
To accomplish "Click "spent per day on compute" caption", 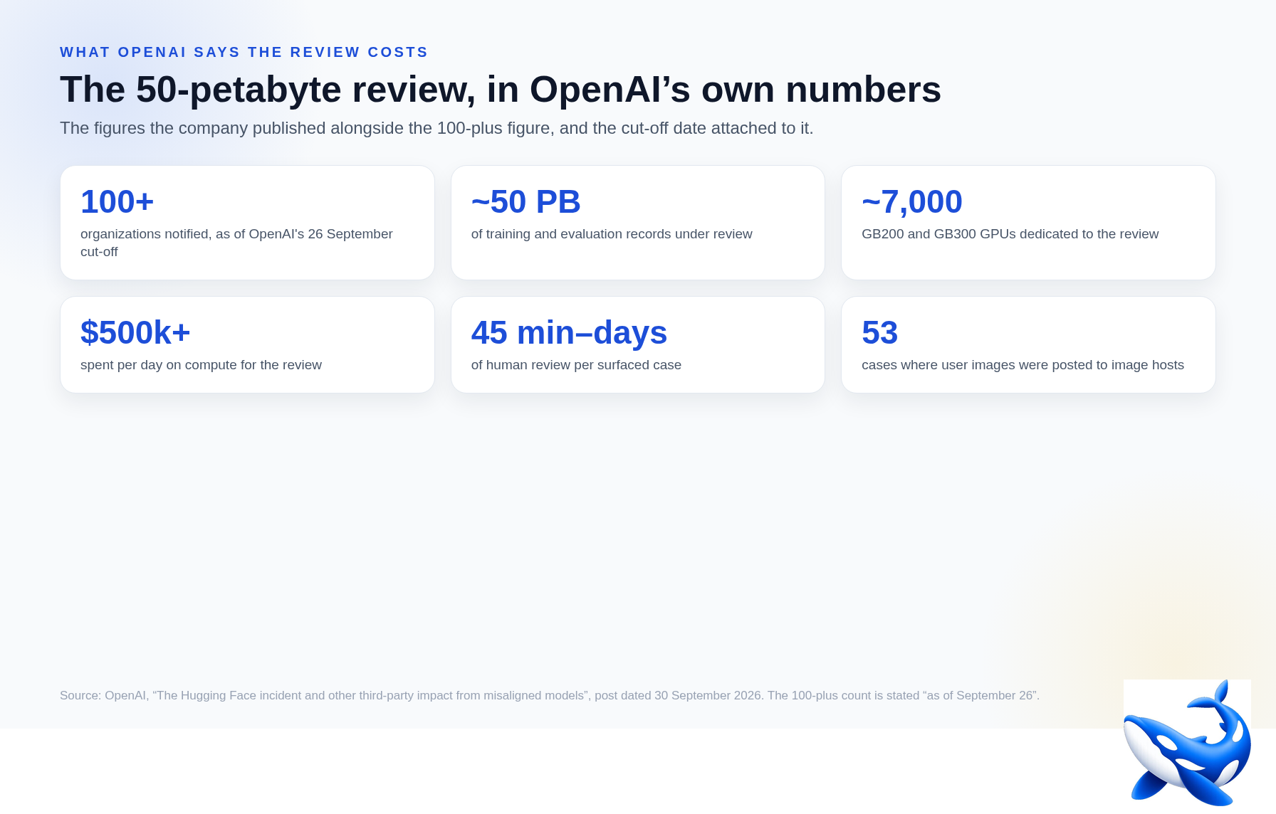I will [x=201, y=365].
